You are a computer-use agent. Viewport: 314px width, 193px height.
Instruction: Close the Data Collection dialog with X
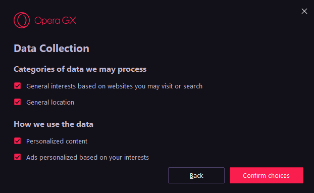point(304,11)
